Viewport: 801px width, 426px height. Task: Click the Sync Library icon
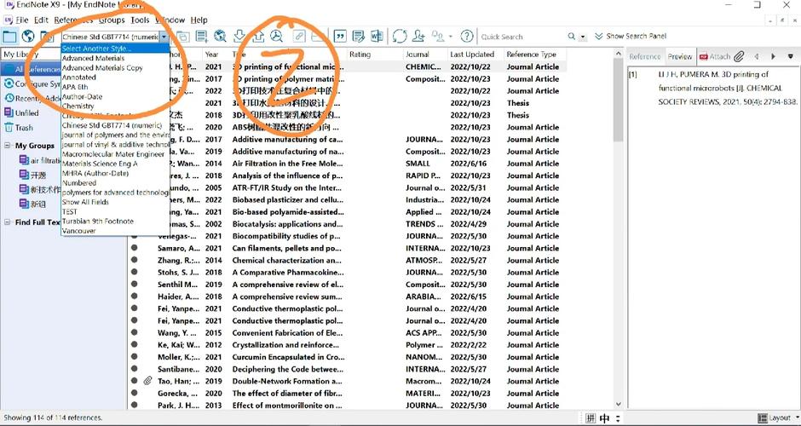pyautogui.click(x=400, y=37)
